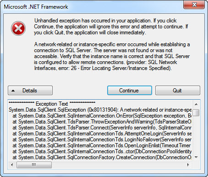The height and width of the screenshot is (177, 208).
Task: Click the horizontal scrollbar right arrow
Action: click(188, 165)
